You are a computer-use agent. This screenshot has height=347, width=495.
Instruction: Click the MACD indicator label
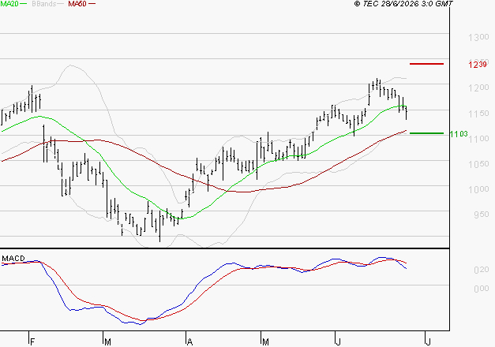pos(13,259)
